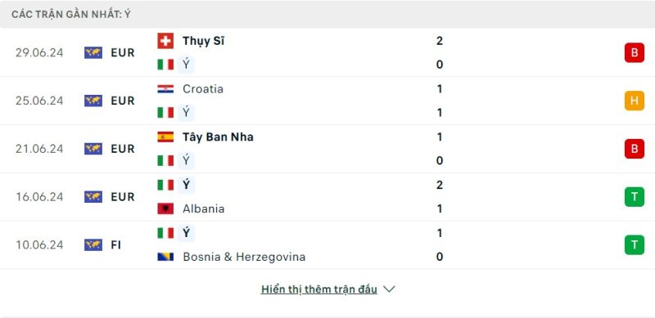Click the 29.06.24 match date
655x318 pixels.
pyautogui.click(x=39, y=52)
